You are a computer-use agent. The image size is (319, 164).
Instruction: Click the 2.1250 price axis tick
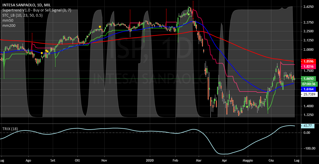pyautogui.click(x=308, y=40)
